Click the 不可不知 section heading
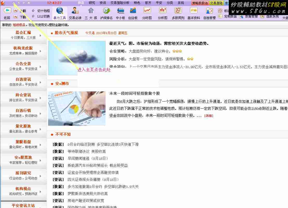 (63, 134)
